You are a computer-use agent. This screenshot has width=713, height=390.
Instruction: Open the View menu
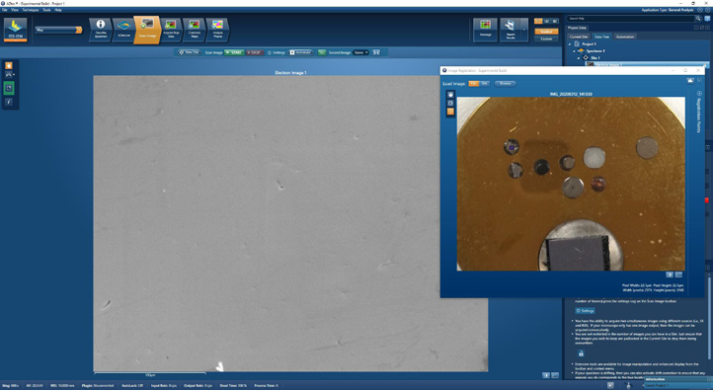click(x=15, y=10)
